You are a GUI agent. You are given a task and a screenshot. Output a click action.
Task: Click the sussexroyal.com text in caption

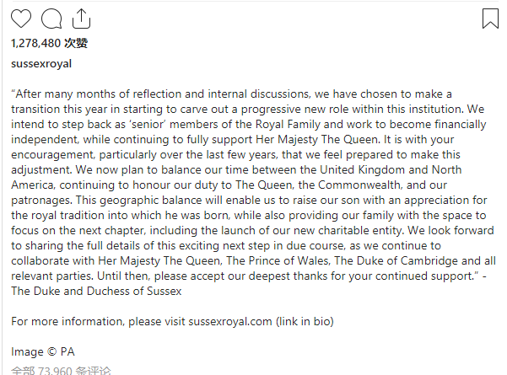230,321
